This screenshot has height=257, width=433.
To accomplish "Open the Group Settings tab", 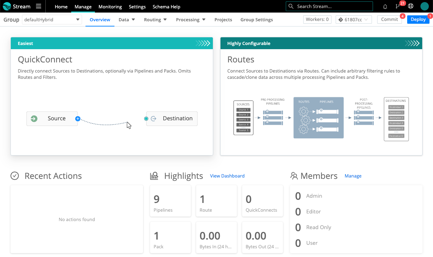I will point(256,20).
